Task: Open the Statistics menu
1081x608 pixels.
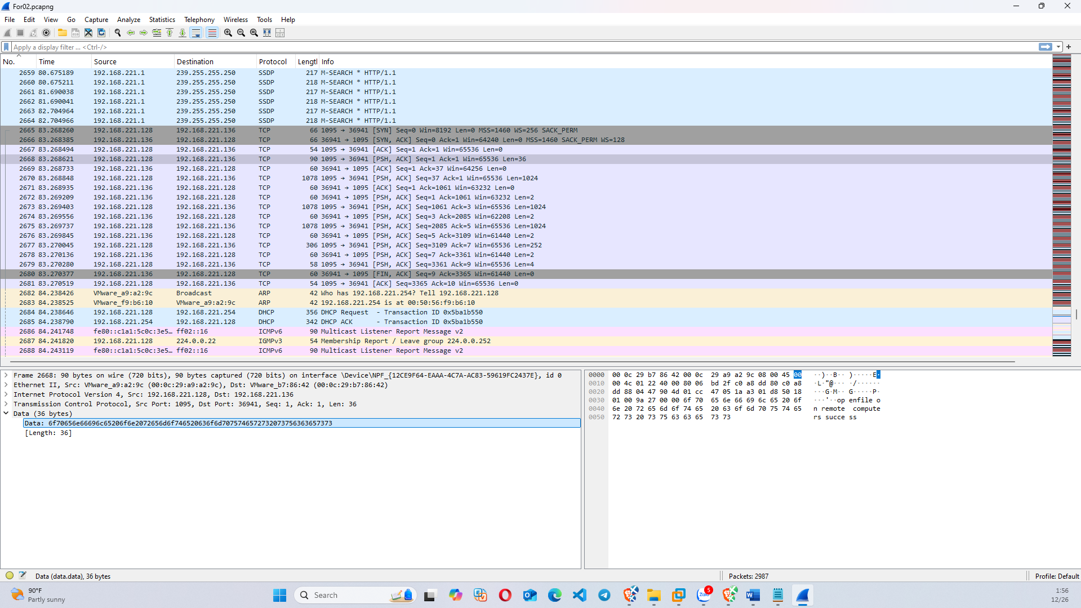Action: pos(162,19)
